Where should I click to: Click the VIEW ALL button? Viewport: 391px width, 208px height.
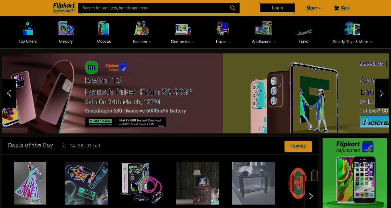(x=298, y=146)
